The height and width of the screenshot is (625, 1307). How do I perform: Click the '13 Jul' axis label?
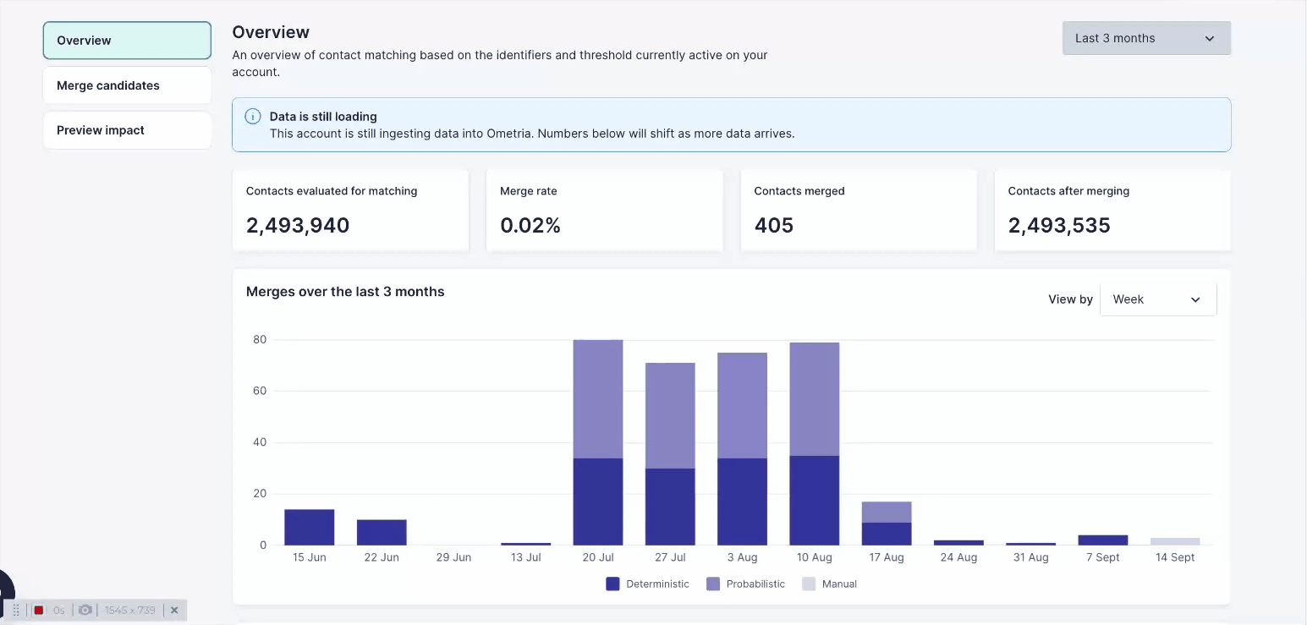point(526,557)
